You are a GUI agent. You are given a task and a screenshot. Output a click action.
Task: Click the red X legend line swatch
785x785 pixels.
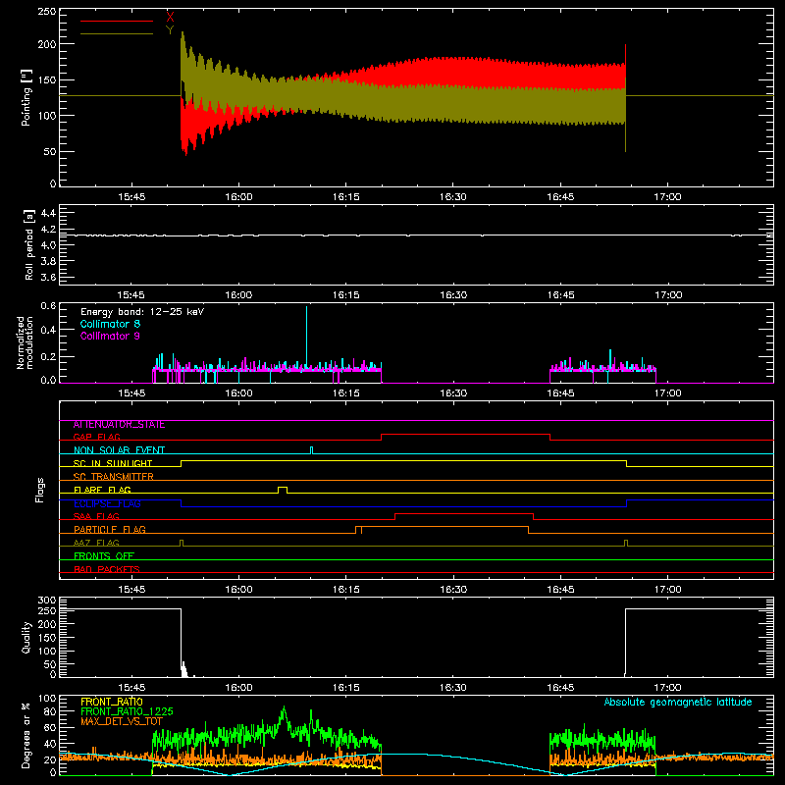click(x=117, y=21)
